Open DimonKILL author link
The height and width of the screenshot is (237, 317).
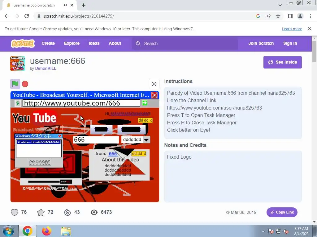pyautogui.click(x=46, y=68)
